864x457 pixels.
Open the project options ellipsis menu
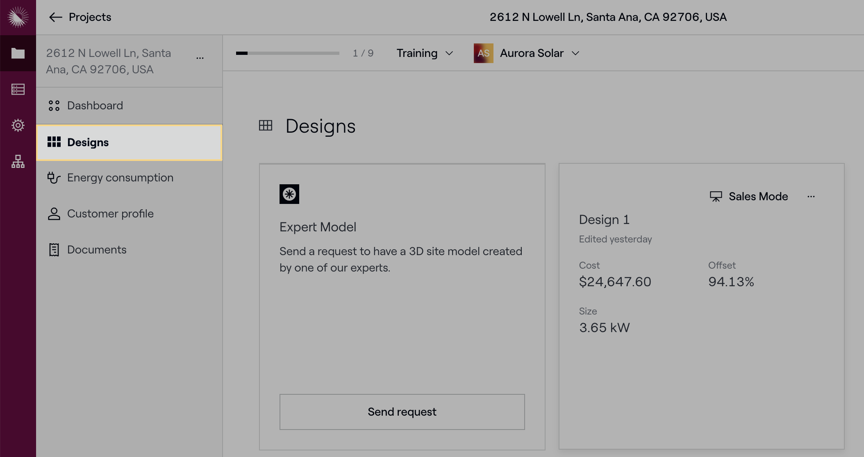pyautogui.click(x=200, y=57)
